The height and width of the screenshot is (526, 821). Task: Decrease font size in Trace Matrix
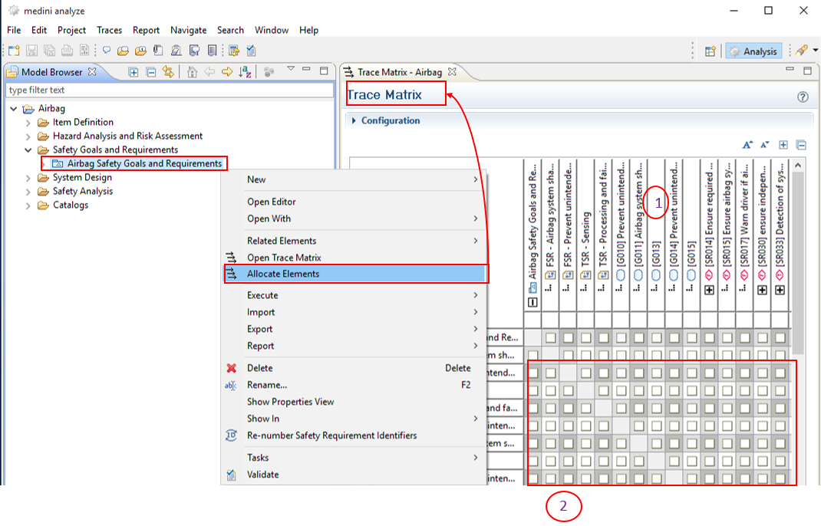point(764,145)
